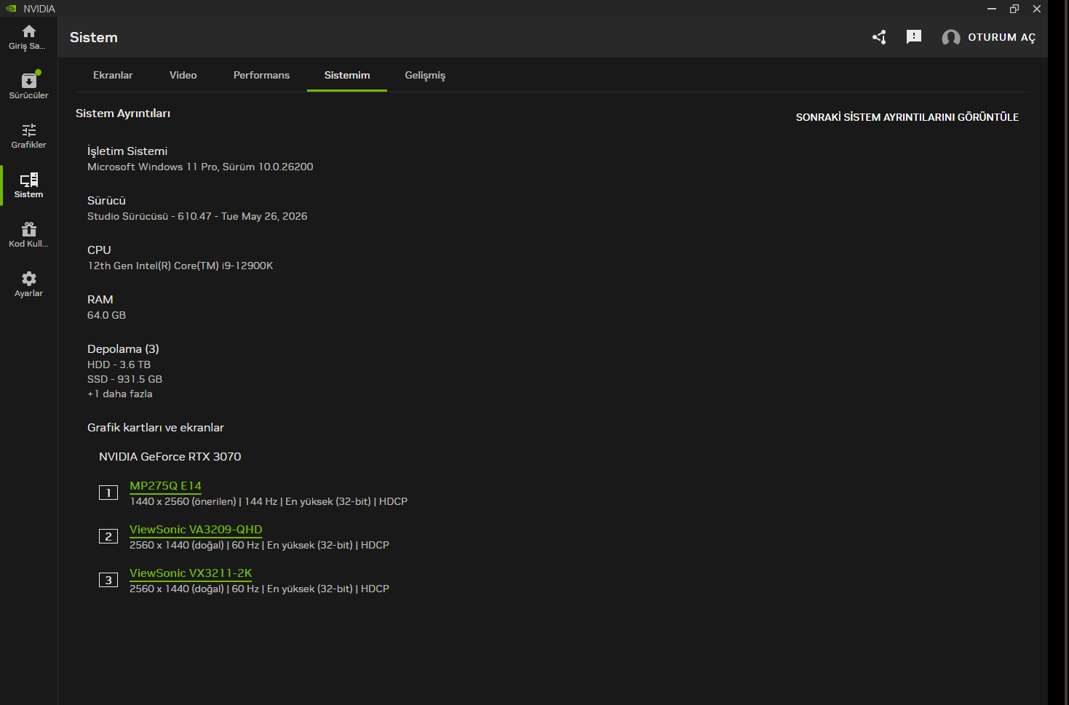Click the 1440 x 2560 144 Hz details
The width and height of the screenshot is (1069, 705).
[x=269, y=501]
